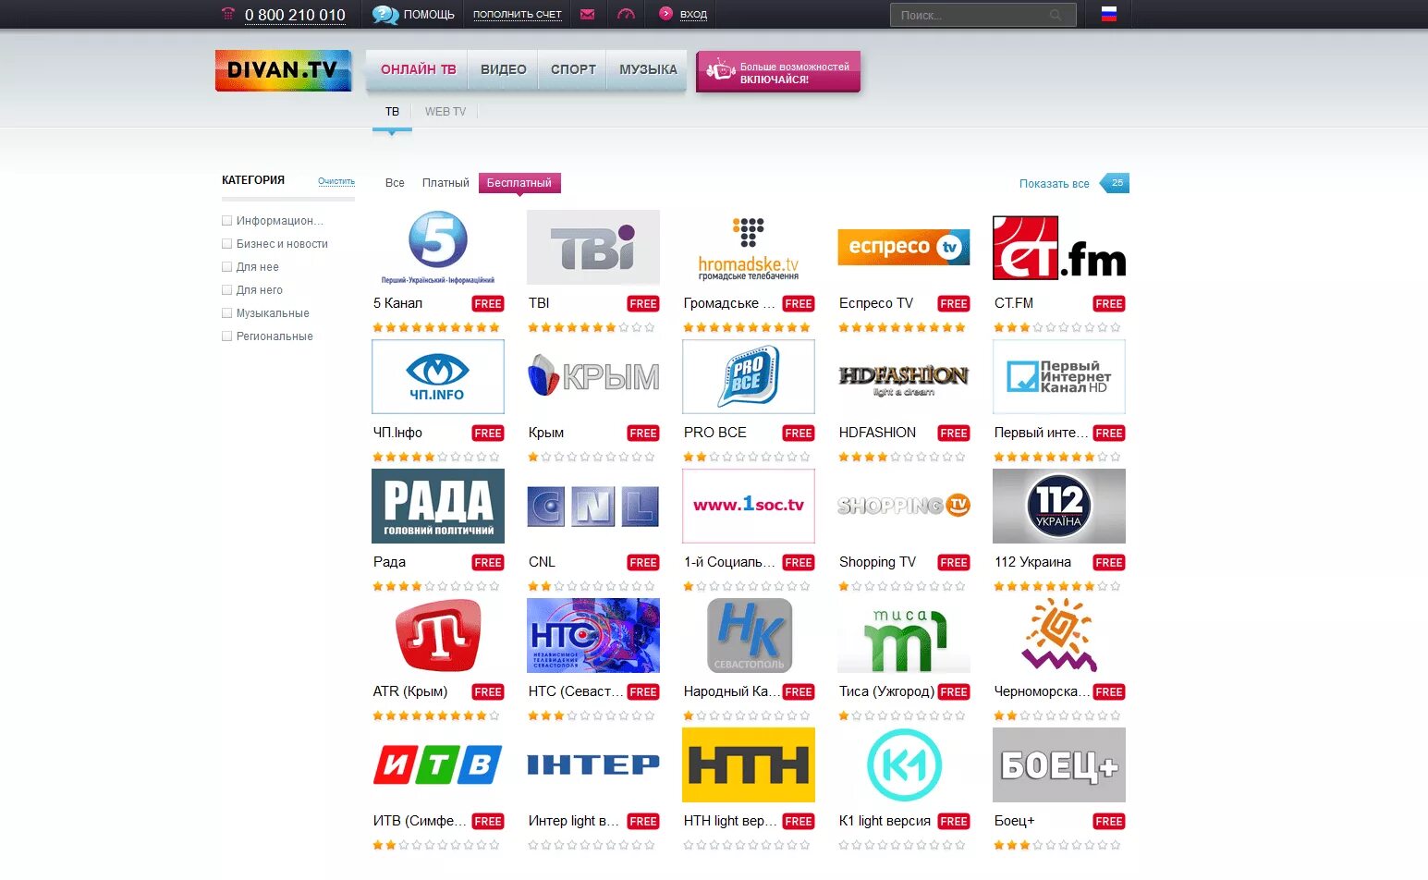Click the ПОМОЩЬ help link

tap(413, 15)
